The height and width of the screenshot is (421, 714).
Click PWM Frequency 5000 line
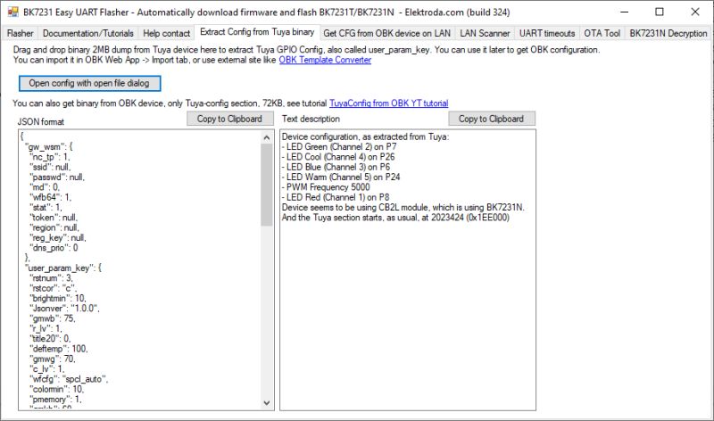[326, 187]
